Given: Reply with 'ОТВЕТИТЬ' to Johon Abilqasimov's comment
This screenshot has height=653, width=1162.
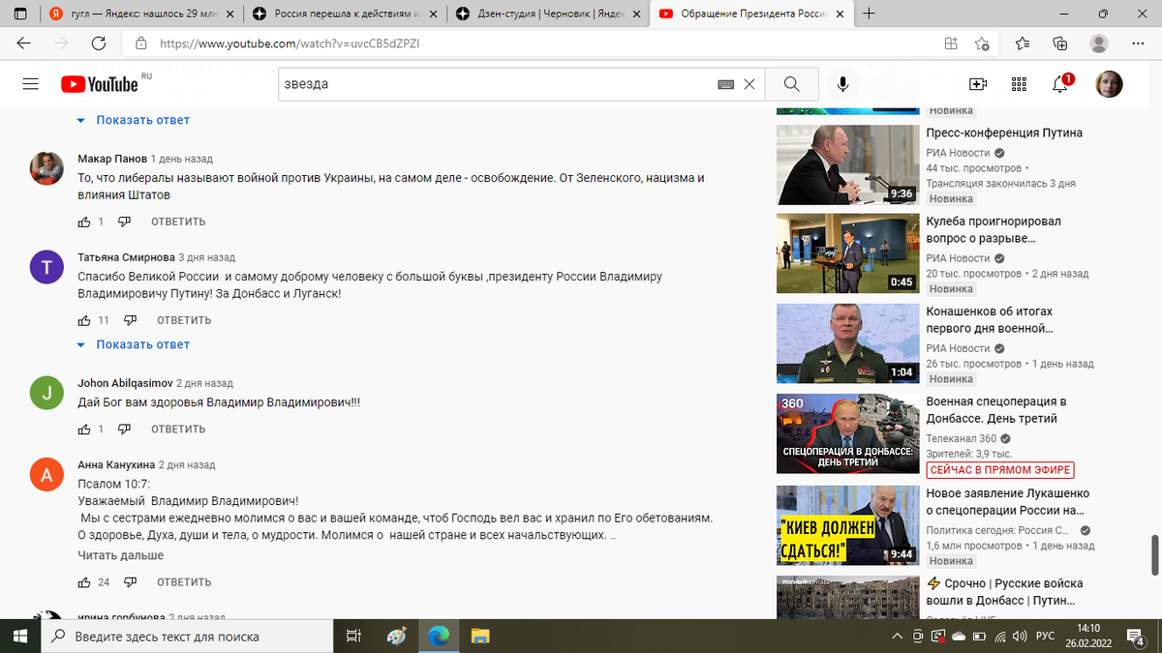Looking at the screenshot, I should tap(177, 429).
